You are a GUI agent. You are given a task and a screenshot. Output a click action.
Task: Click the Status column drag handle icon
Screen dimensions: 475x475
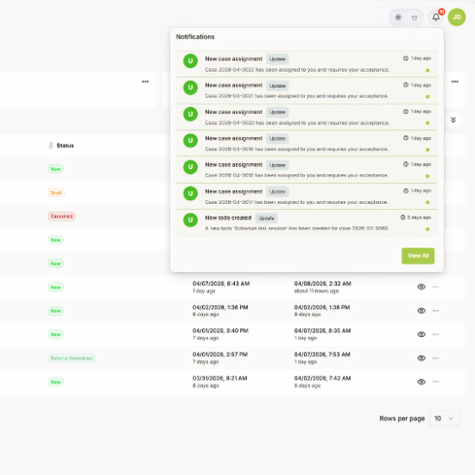click(51, 145)
